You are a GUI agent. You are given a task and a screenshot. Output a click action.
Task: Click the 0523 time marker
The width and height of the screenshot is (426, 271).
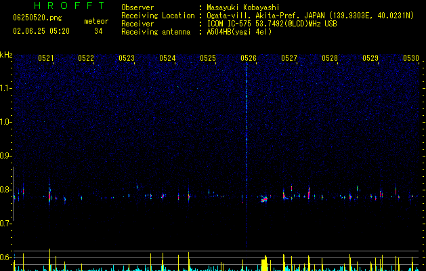127,58
